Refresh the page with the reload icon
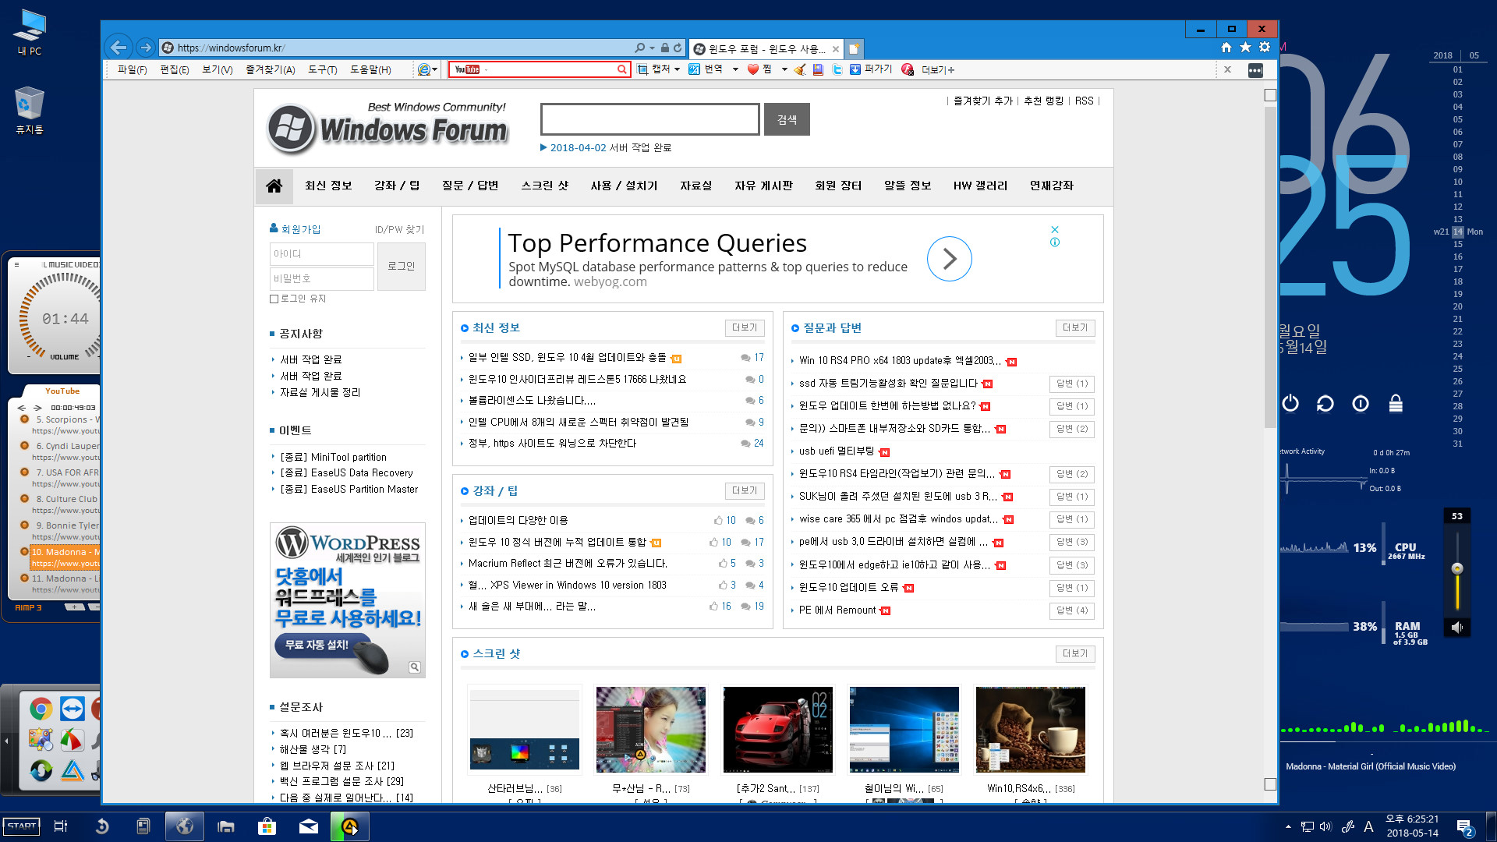 [x=678, y=48]
